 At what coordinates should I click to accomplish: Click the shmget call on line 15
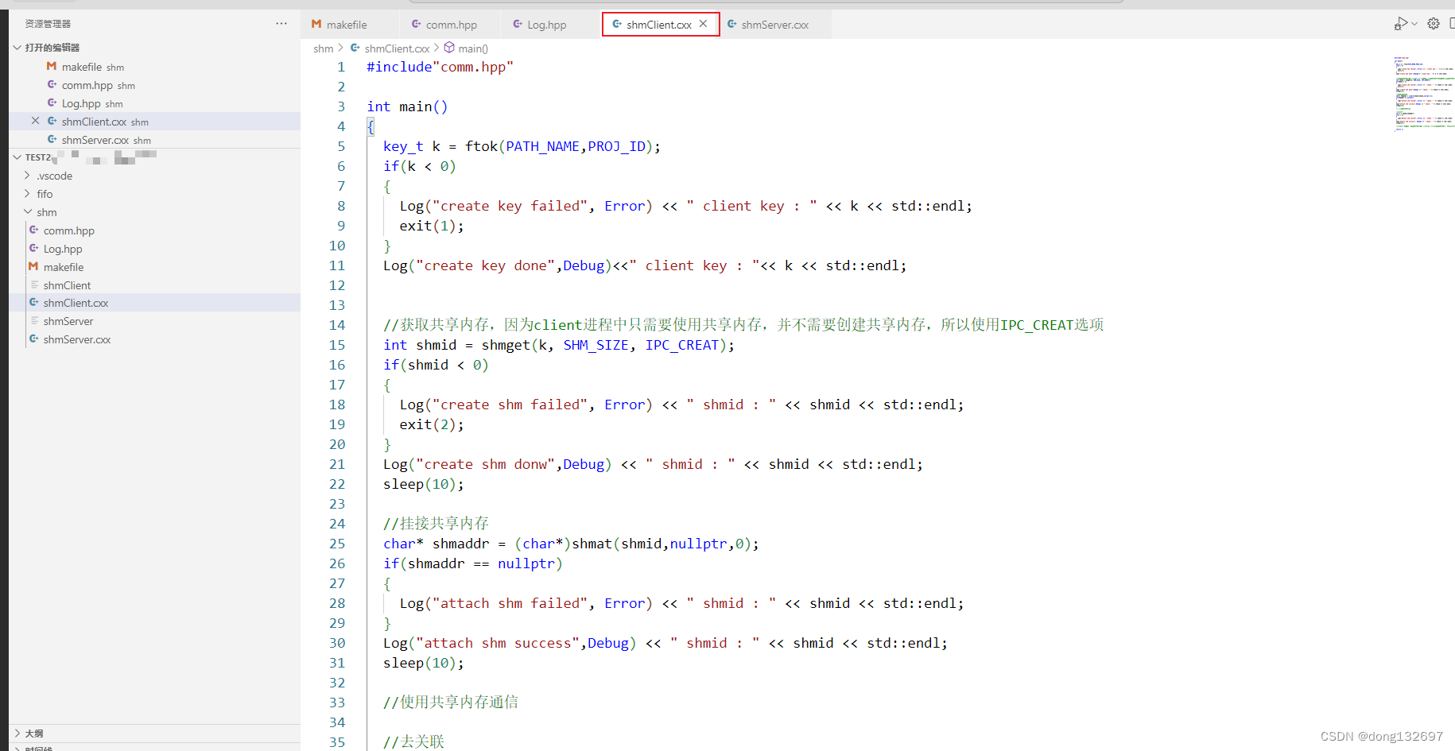click(506, 345)
